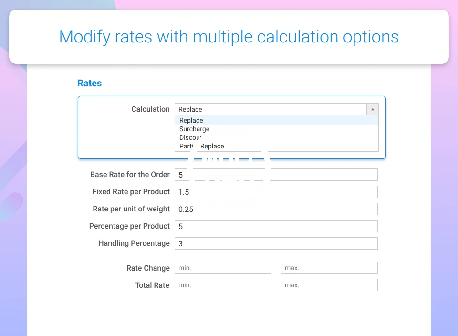Screen dimensions: 458x336
Task: Select the Partial Replace option
Action: coord(202,146)
